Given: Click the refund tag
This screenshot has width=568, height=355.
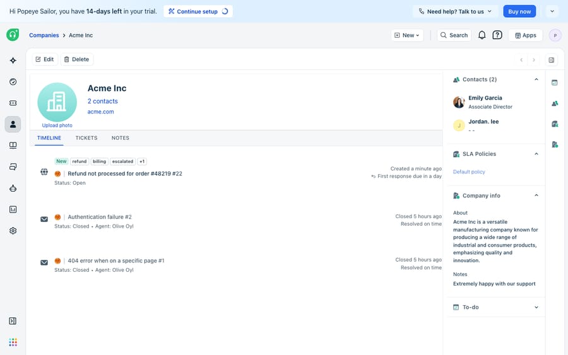Looking at the screenshot, I should [80, 161].
